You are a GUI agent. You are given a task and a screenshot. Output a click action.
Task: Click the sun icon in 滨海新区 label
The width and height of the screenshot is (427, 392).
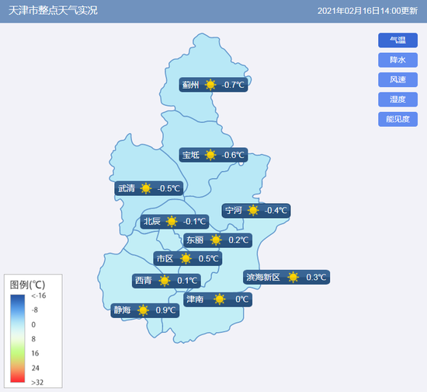(293, 277)
